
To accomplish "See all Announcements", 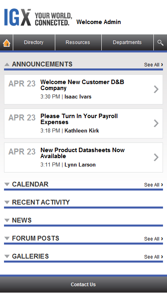I will [153, 65].
